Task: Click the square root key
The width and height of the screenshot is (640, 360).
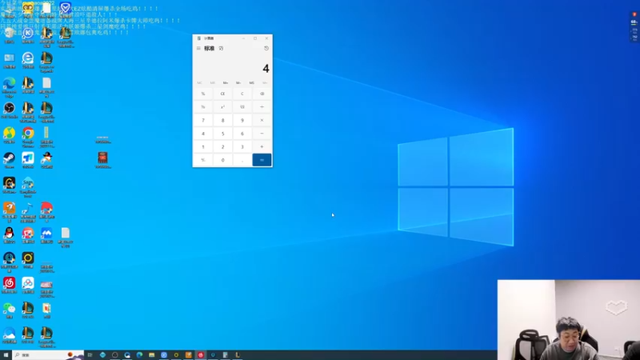Action: pos(242,107)
